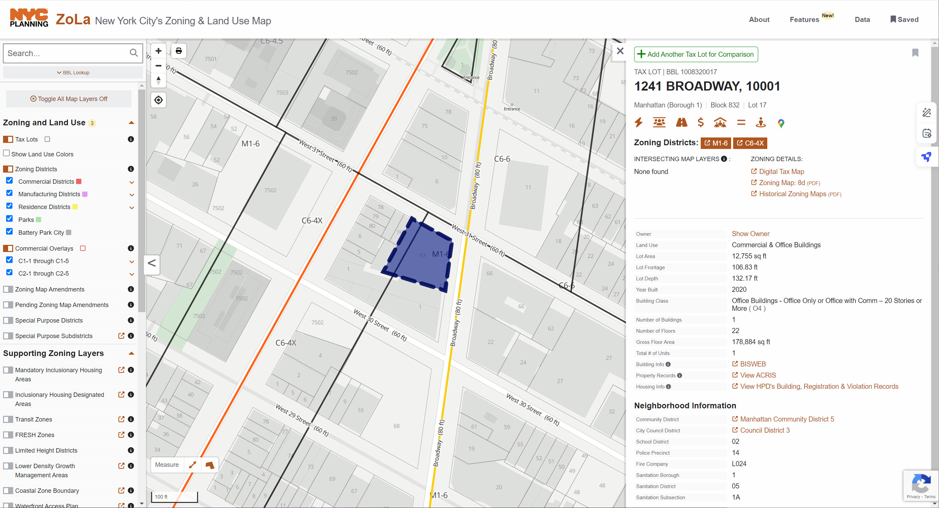Expand Manufacturing Districts chevron
Screen dimensions: 939x508
pyautogui.click(x=131, y=195)
